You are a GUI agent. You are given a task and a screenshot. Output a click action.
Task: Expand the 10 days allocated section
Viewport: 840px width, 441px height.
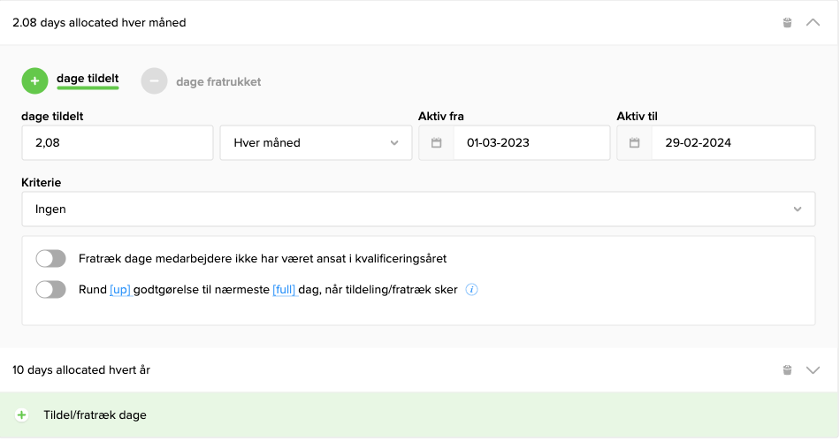tap(813, 370)
